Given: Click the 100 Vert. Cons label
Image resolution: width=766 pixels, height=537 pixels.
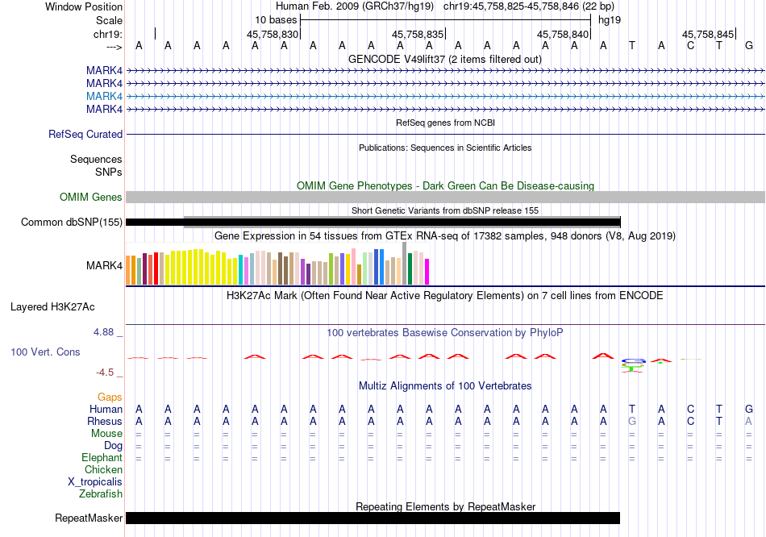Looking at the screenshot, I should 45,352.
